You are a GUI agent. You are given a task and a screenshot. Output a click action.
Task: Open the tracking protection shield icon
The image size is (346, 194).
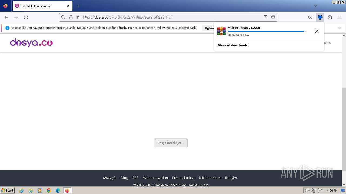coord(63,17)
